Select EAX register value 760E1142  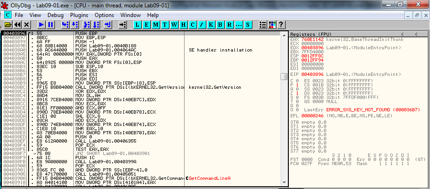[313, 40]
